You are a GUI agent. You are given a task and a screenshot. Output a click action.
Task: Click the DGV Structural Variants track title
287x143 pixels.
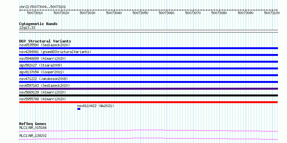[x=45, y=41]
